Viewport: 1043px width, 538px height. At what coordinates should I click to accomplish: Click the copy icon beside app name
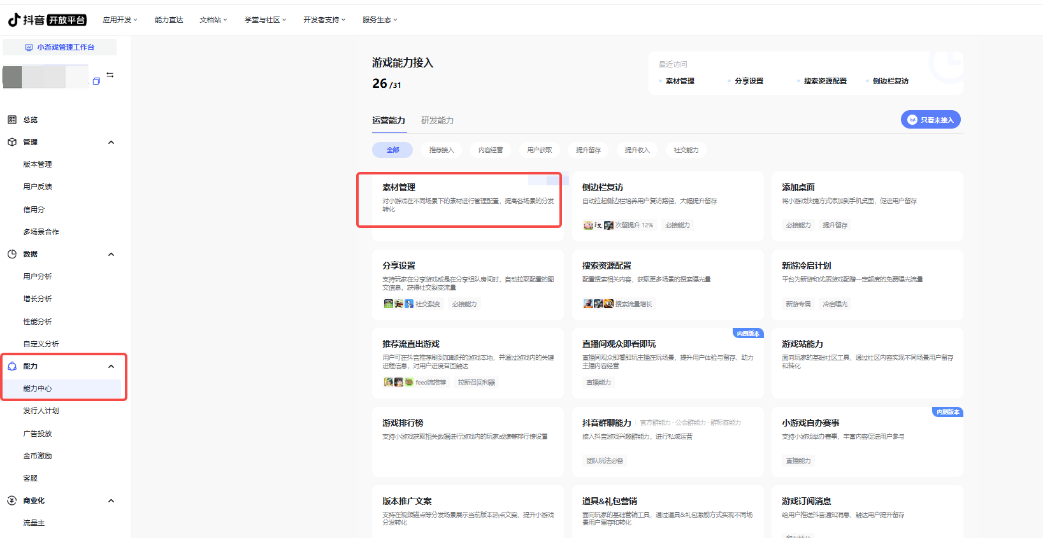(x=96, y=81)
